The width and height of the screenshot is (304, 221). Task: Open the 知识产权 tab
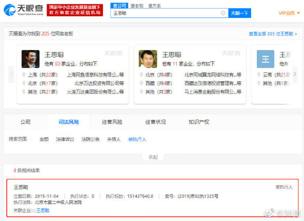click(x=199, y=122)
